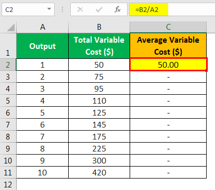Select Output cell A4 with value 3
Viewport: 215px width, 190px height.
point(43,88)
